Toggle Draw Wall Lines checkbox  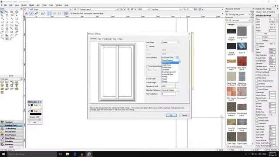pos(257,75)
